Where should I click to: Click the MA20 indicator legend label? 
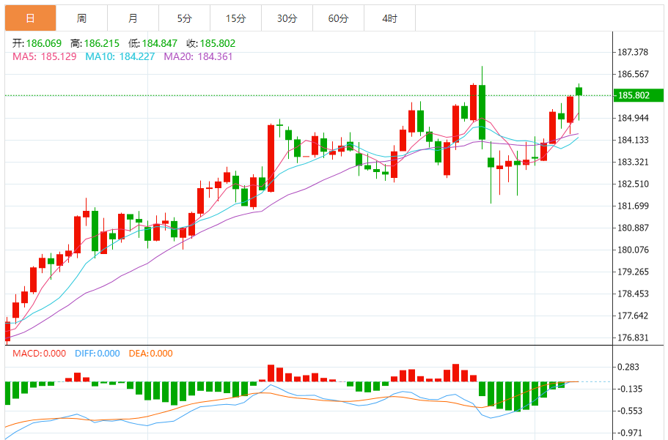(198, 56)
